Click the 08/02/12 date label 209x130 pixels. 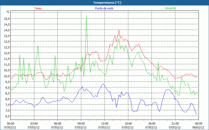pos(198,127)
